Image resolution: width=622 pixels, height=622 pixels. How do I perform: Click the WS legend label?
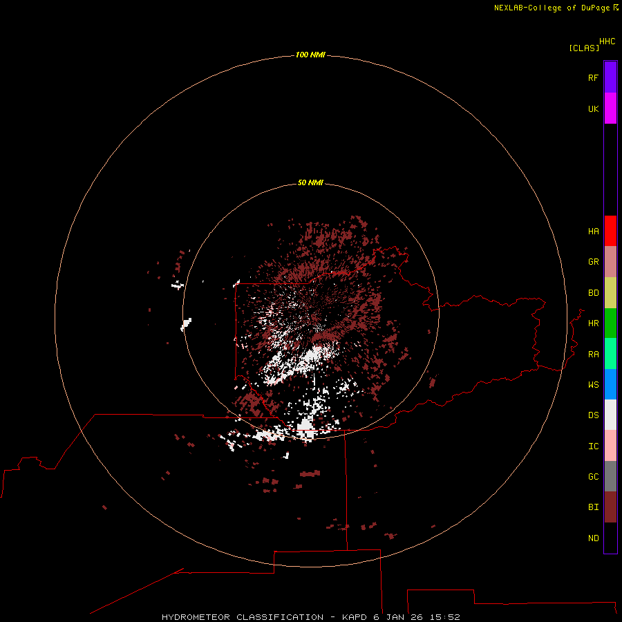click(x=593, y=384)
